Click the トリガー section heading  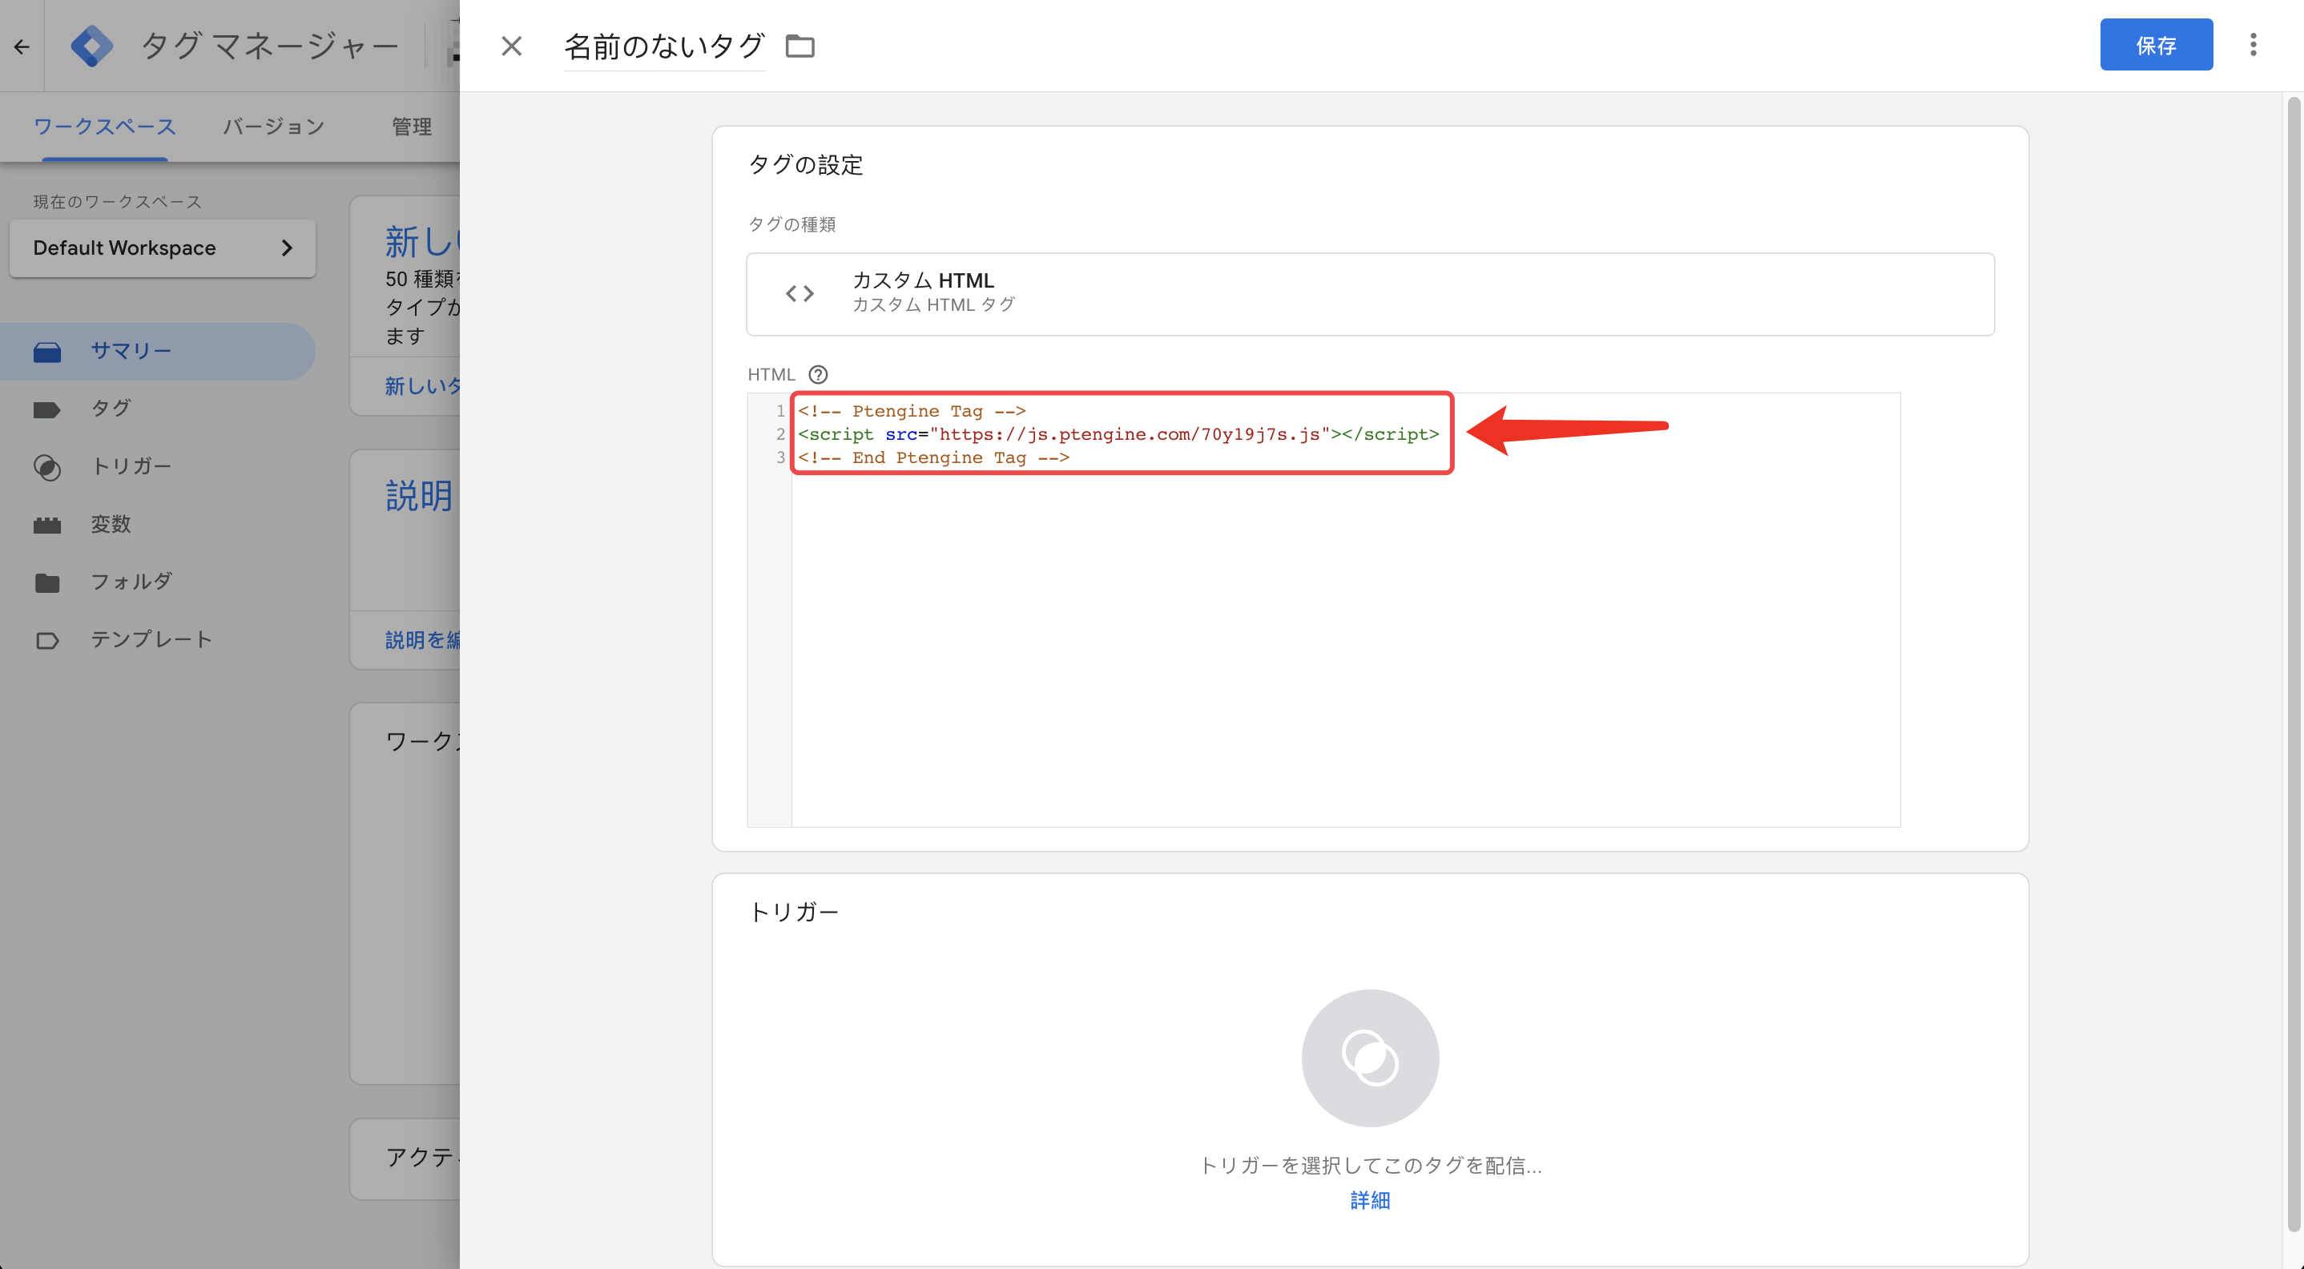tap(793, 911)
